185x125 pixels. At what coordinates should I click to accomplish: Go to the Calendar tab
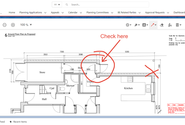pos(73,12)
